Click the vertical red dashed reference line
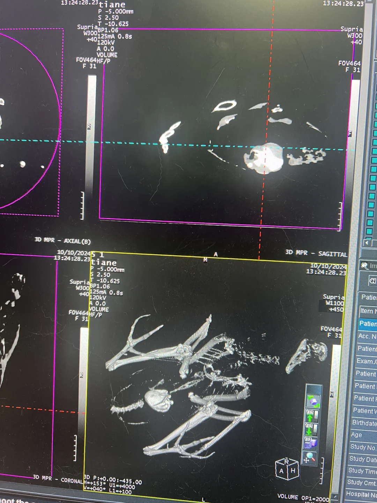Image resolution: width=377 pixels, height=503 pixels. pos(266,129)
